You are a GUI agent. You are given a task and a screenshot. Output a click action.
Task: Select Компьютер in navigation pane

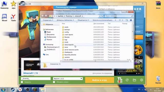[49, 44]
